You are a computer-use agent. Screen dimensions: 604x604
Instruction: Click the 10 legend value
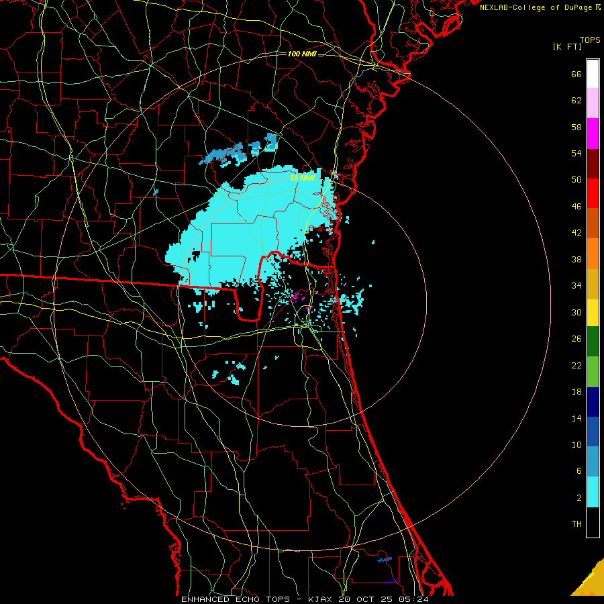(x=576, y=444)
